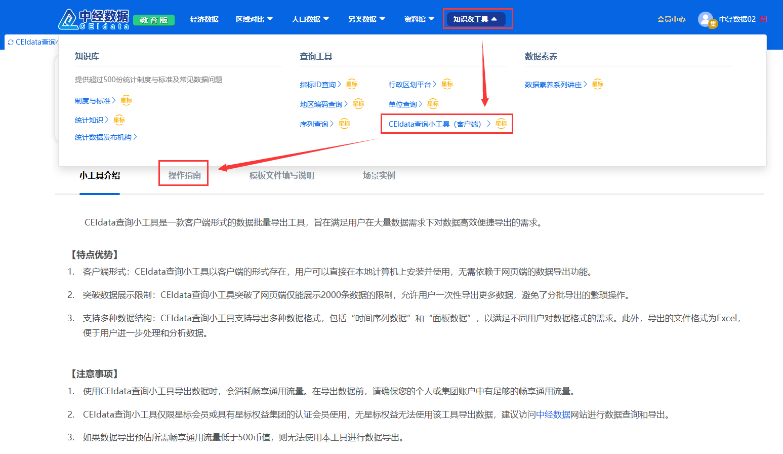Click the 教育版 green badge
The image size is (783, 454).
pyautogui.click(x=154, y=20)
